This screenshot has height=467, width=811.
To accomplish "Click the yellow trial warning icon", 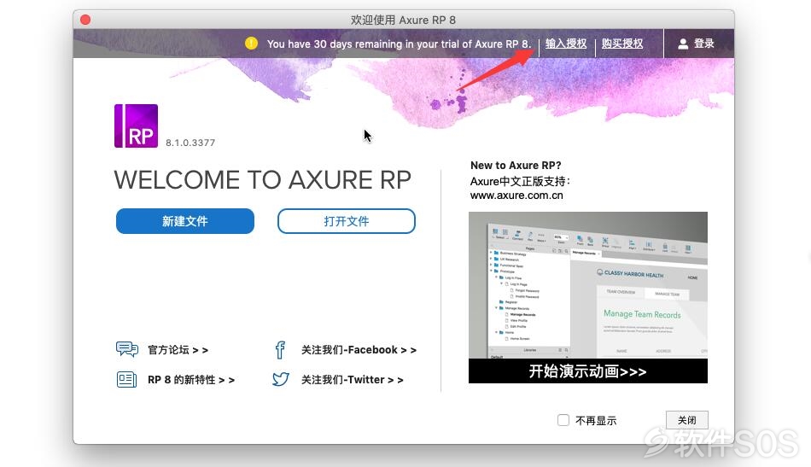I will pyautogui.click(x=251, y=43).
